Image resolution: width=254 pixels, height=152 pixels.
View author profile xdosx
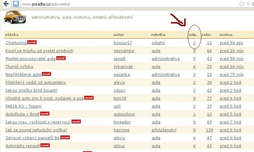click(x=119, y=90)
